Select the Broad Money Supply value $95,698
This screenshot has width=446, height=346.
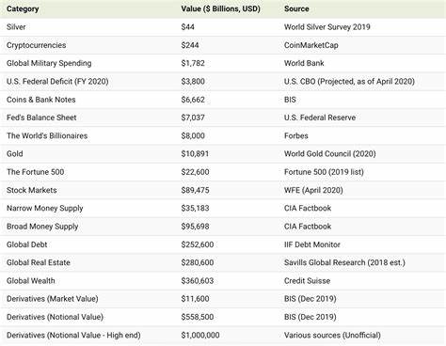(195, 227)
